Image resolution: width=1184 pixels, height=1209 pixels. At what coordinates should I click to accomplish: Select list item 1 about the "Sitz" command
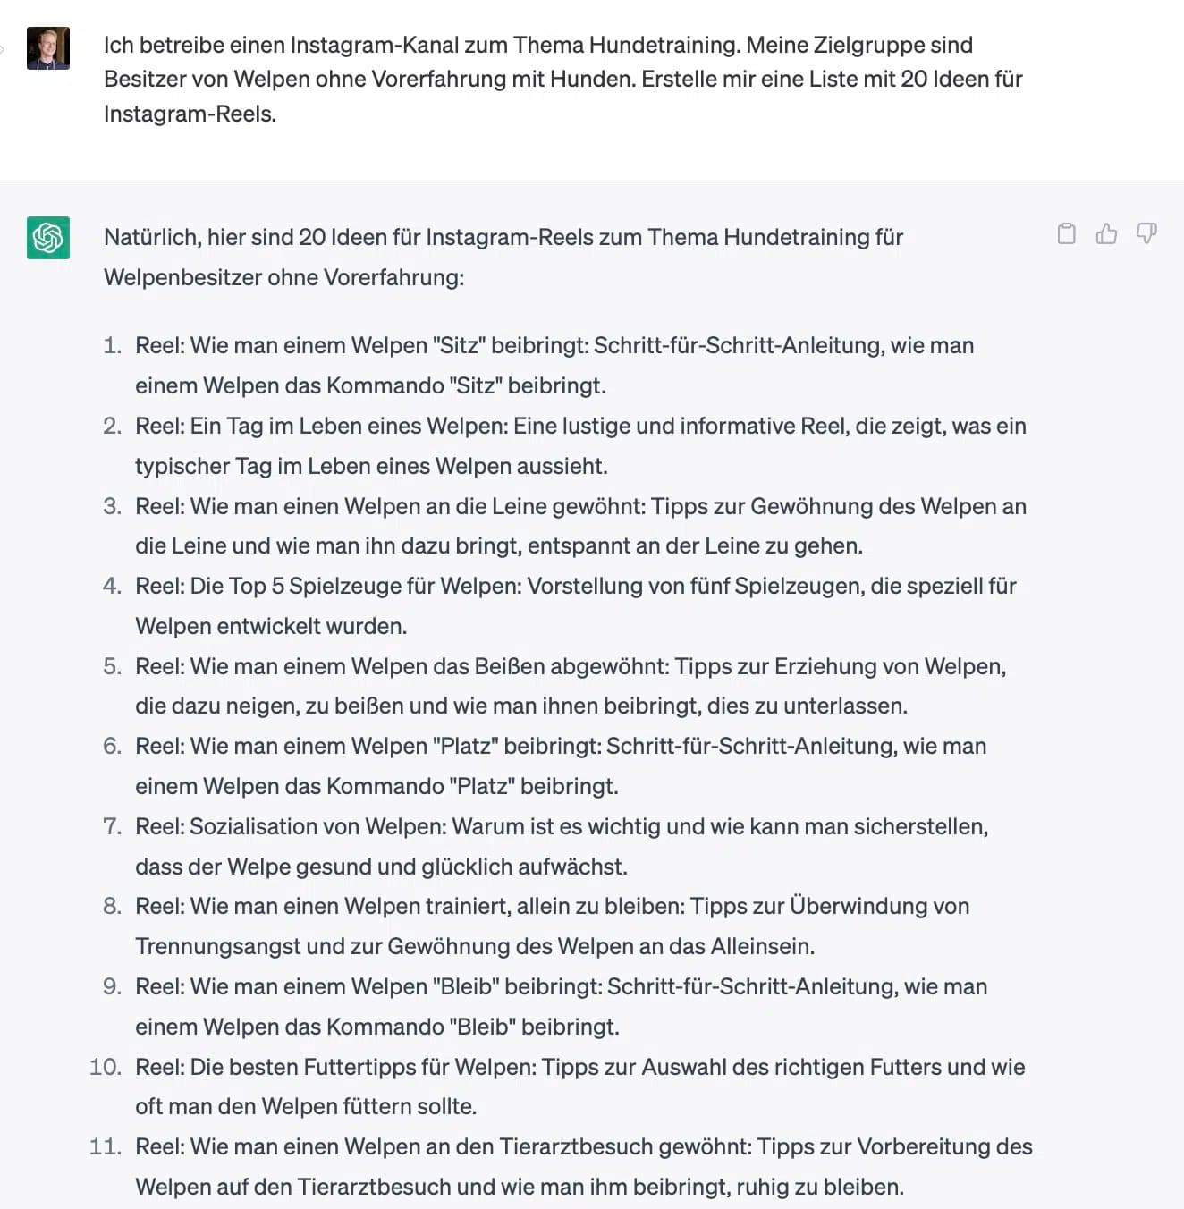click(554, 365)
